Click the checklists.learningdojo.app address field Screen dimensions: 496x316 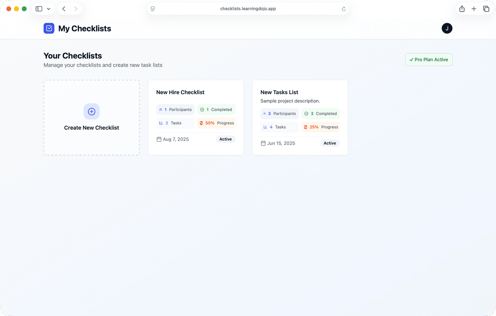pos(248,9)
